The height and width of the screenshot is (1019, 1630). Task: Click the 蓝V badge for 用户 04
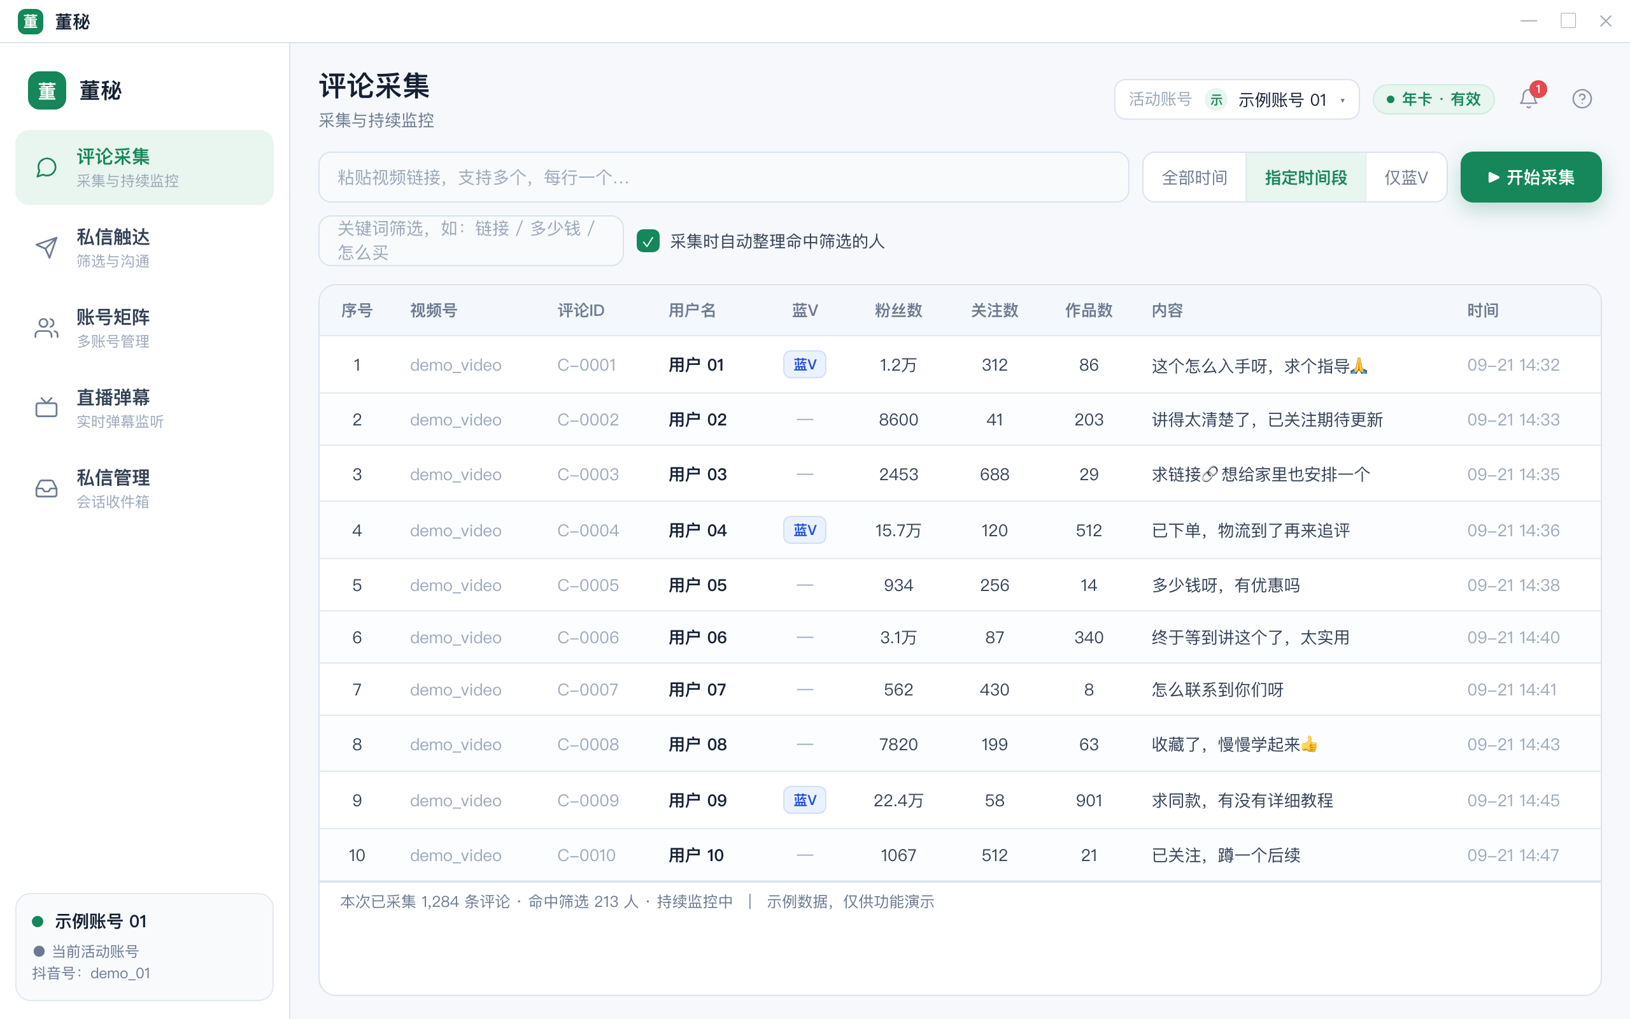pos(804,530)
